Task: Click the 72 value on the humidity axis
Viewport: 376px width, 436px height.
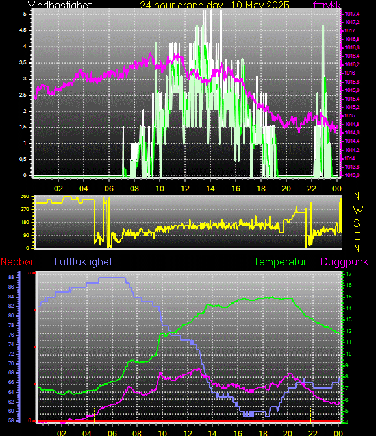Action: coord(11,354)
